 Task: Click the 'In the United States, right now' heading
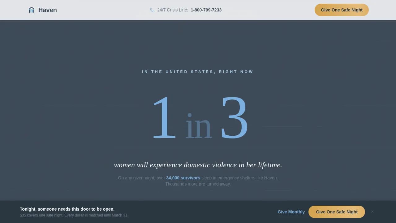tap(198, 72)
